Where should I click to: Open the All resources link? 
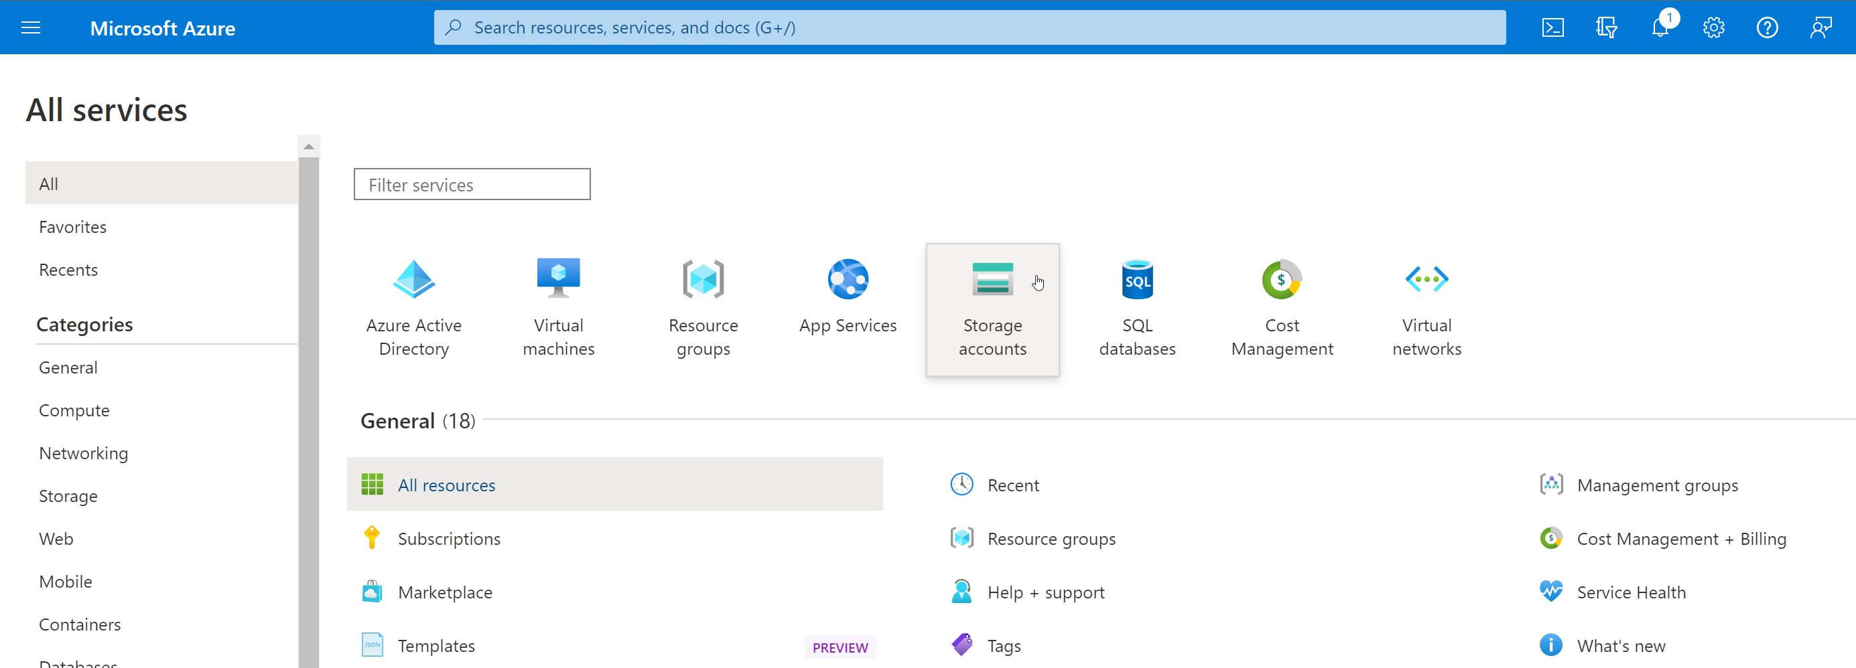coord(447,485)
